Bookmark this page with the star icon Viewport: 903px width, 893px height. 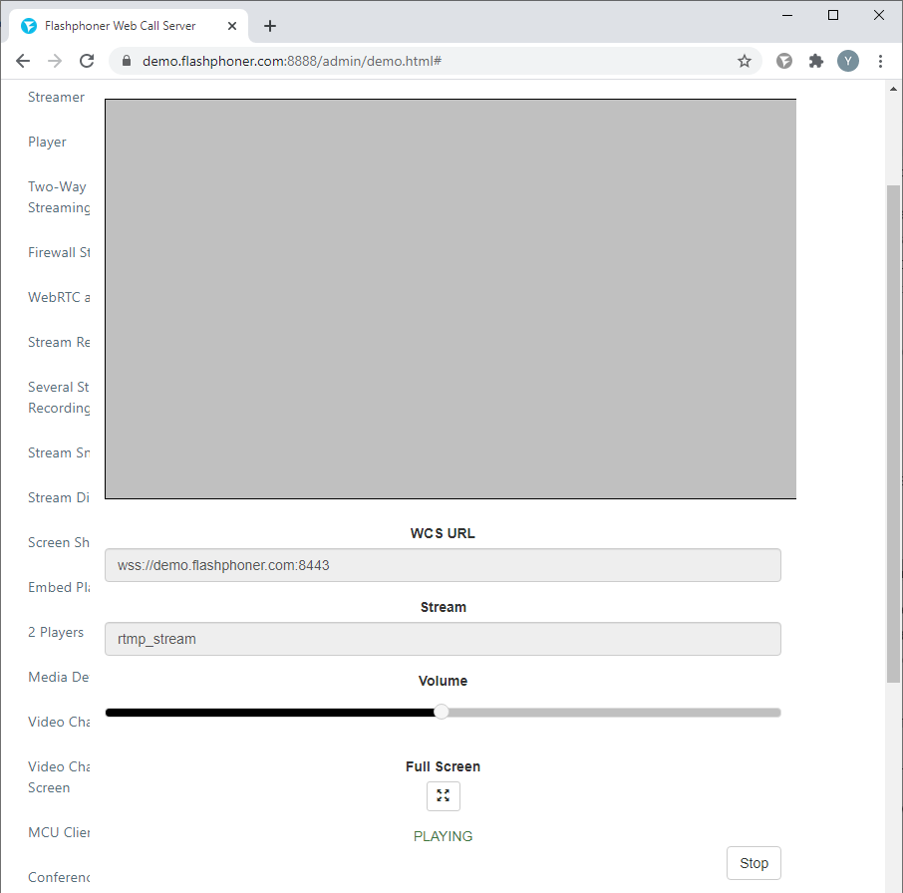tap(744, 61)
